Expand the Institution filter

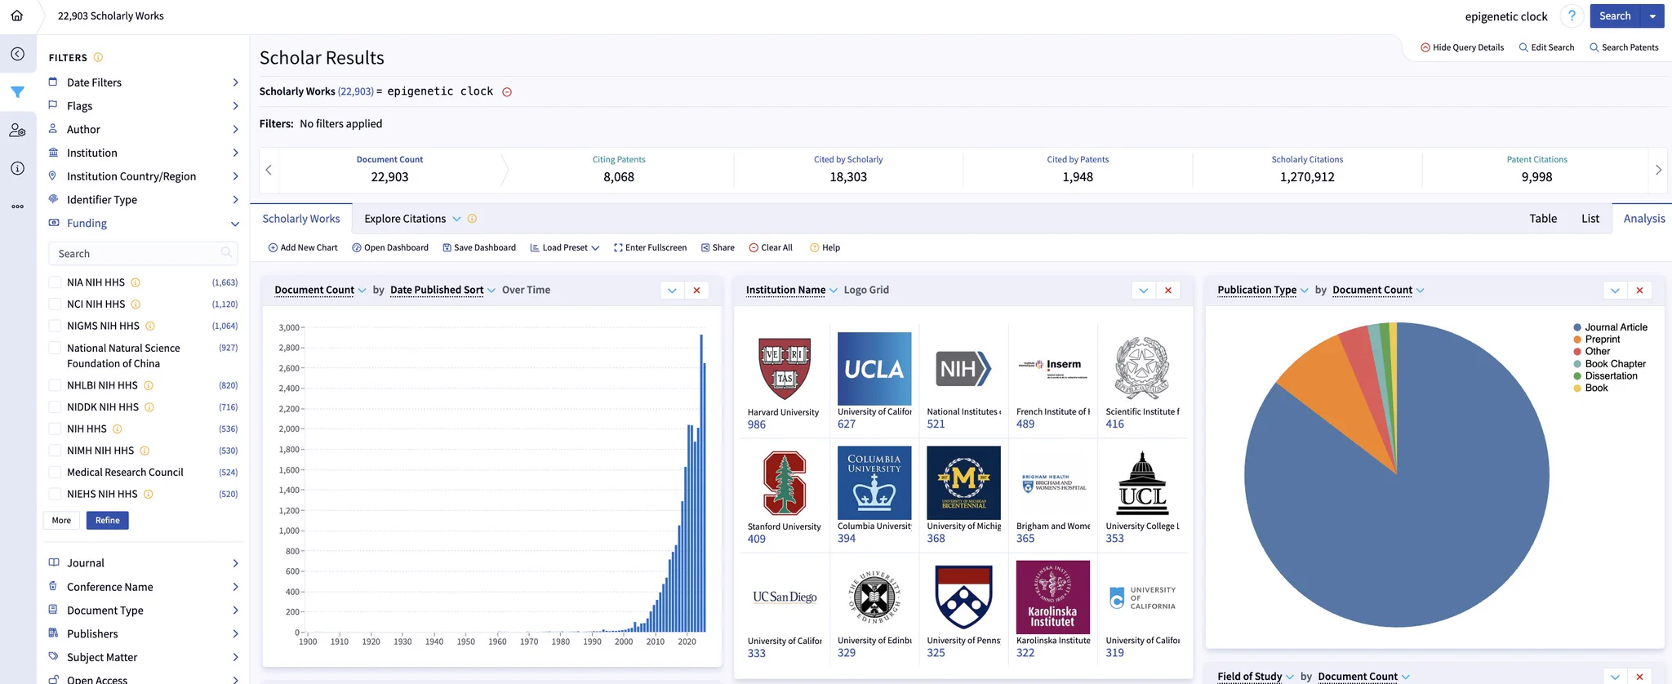coord(144,153)
